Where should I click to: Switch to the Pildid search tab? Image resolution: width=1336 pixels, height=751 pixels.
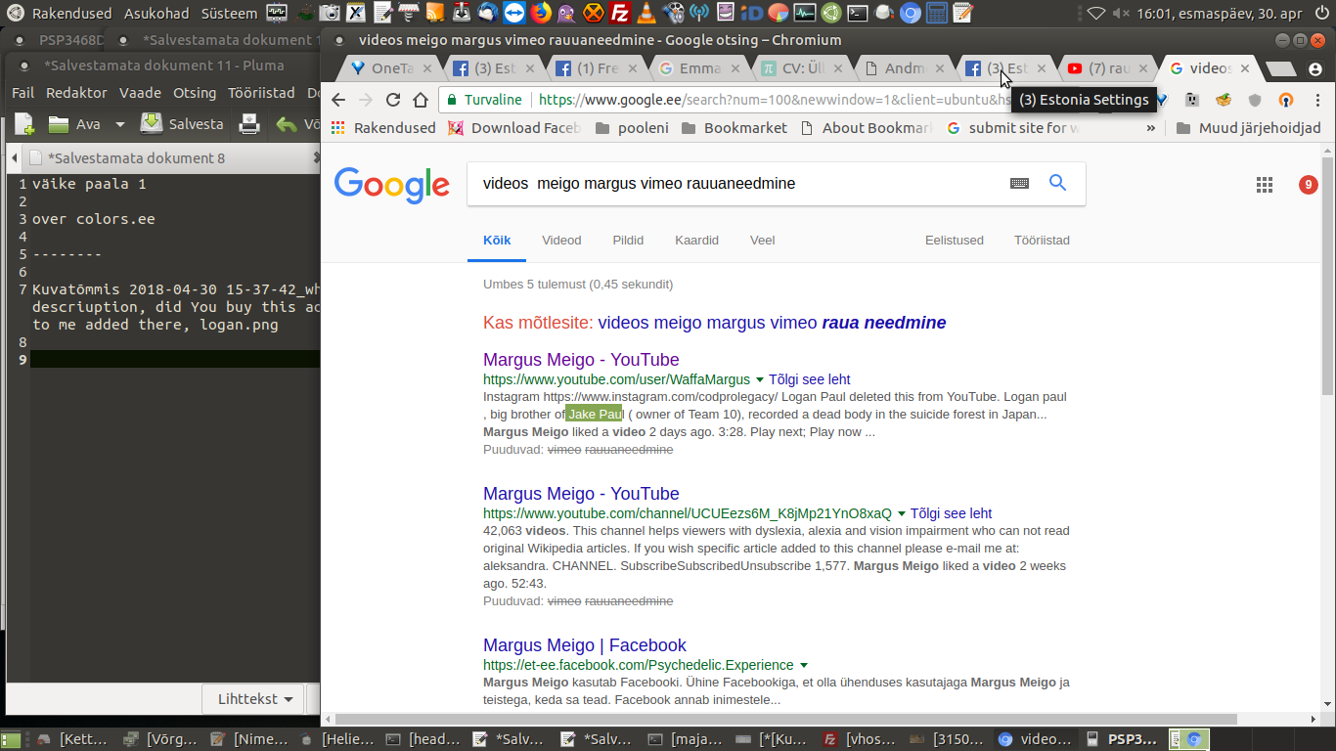tap(628, 240)
